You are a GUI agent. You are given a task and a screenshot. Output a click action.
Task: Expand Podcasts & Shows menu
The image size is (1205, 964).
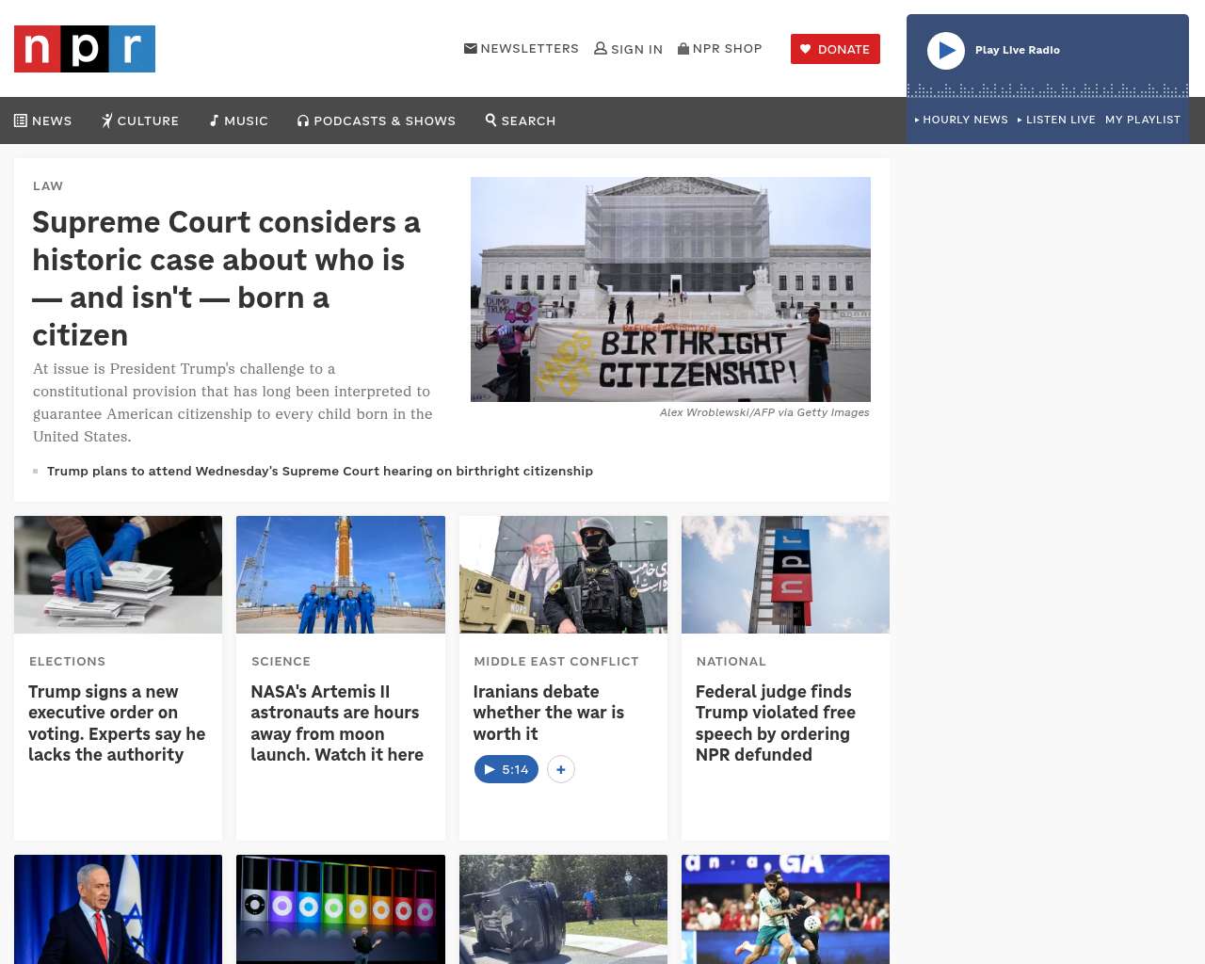point(377,120)
